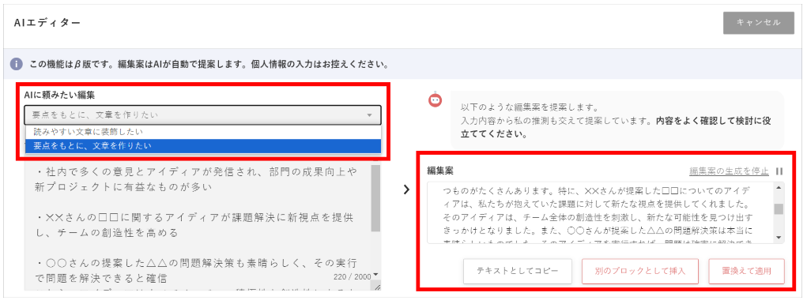Click the left textarea scroll down arrow
The image size is (807, 304).
click(x=375, y=275)
